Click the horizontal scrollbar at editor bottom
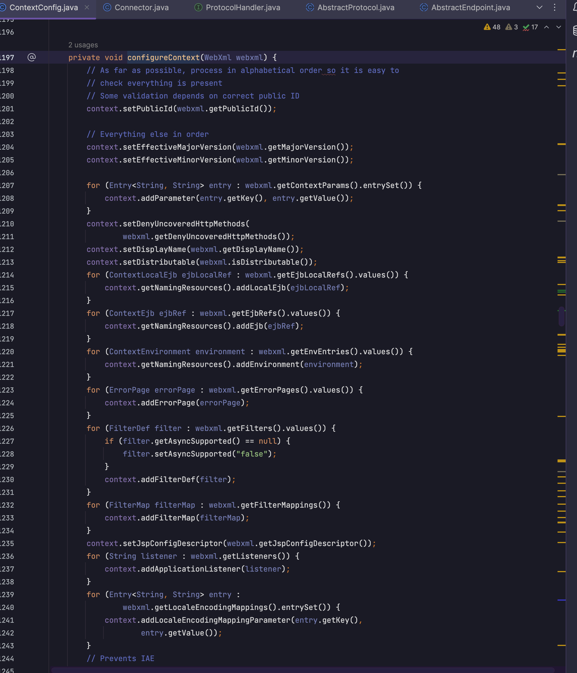Image resolution: width=577 pixels, height=673 pixels. click(x=302, y=670)
